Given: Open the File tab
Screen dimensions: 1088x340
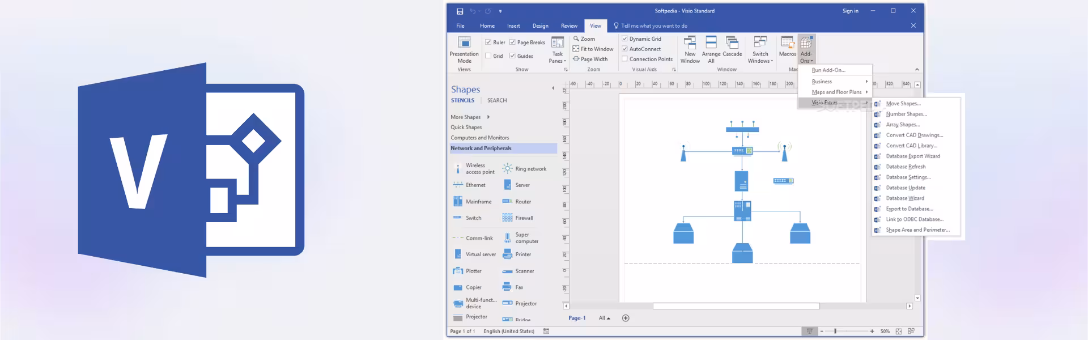Looking at the screenshot, I should (x=460, y=26).
